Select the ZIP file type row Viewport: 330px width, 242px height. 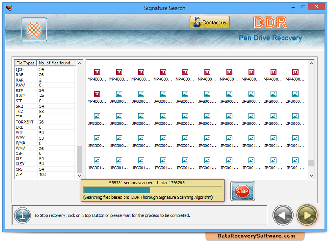pos(45,174)
